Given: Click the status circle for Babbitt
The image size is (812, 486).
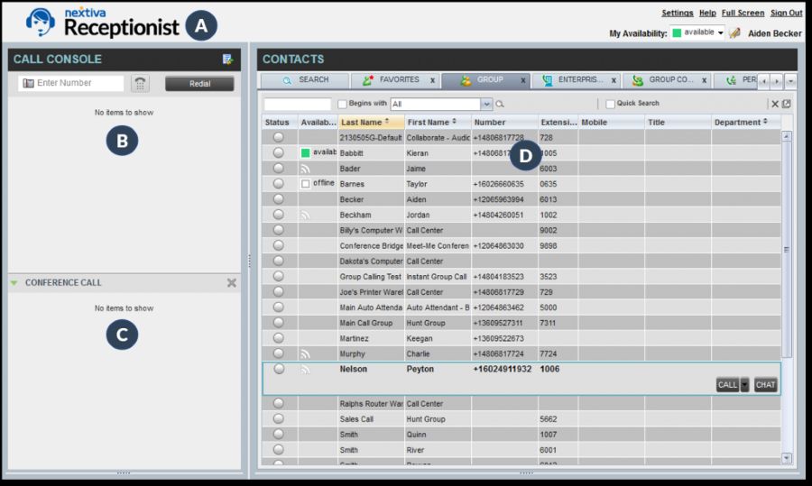Looking at the screenshot, I should [279, 152].
